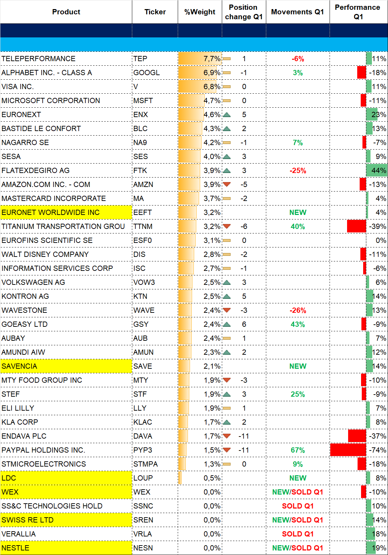Click the INFORMATION SERVICES CORP product cell
Screen dimensions: 388x555
pos(66,268)
